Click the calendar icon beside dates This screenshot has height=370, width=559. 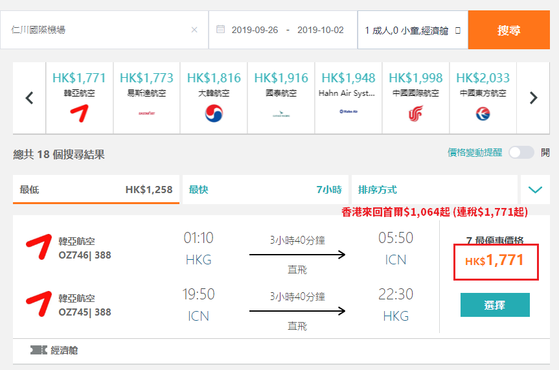[x=221, y=29]
